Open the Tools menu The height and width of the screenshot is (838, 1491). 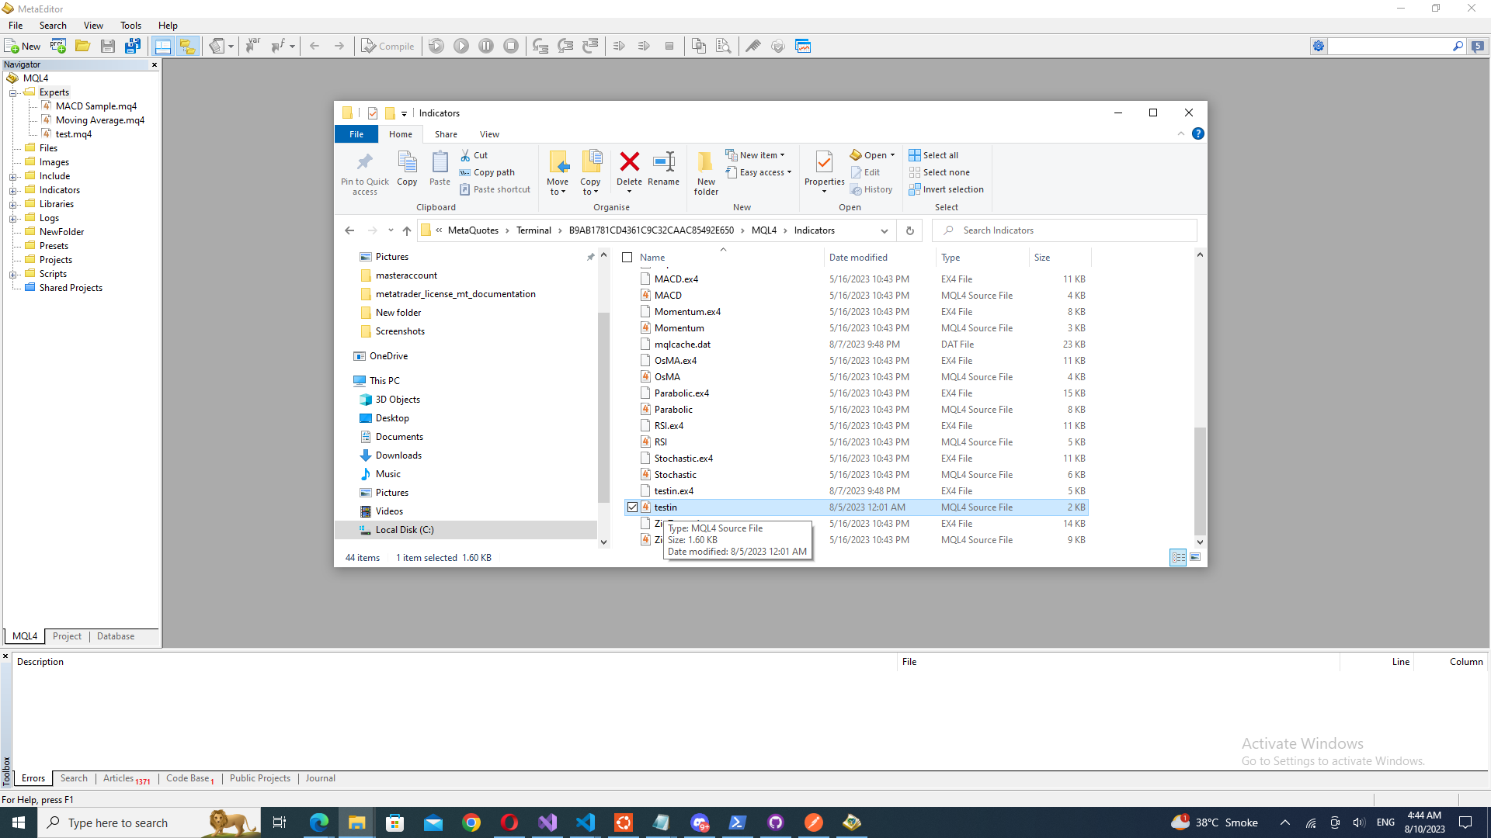click(130, 26)
